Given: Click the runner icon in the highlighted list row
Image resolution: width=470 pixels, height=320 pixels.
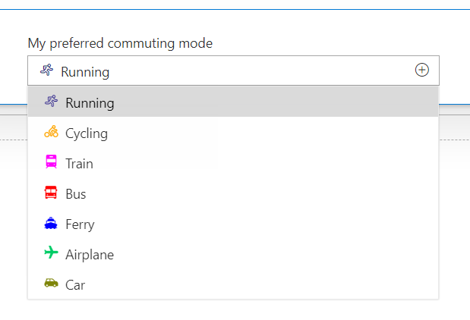Looking at the screenshot, I should 51,102.
